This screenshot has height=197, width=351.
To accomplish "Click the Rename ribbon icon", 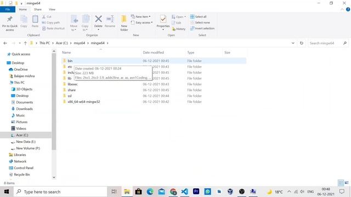I will pyautogui.click(x=110, y=22).
